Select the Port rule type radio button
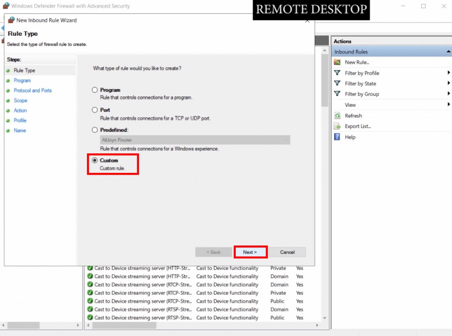Screen dimensions: 452x336 [x=94, y=110]
